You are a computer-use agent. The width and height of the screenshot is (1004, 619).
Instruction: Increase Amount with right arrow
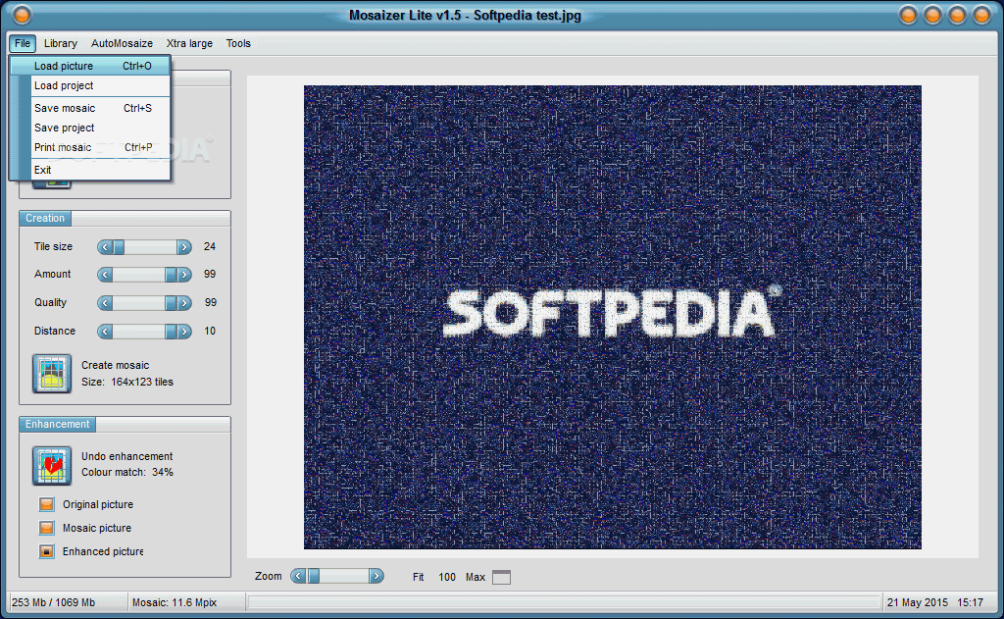(x=183, y=275)
